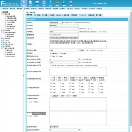The height and width of the screenshot is (132, 132).
Task: Select the dynamic homepage radio button
Action: 59,53
